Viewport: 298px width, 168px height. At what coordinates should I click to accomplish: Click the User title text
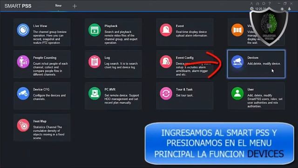(x=251, y=90)
